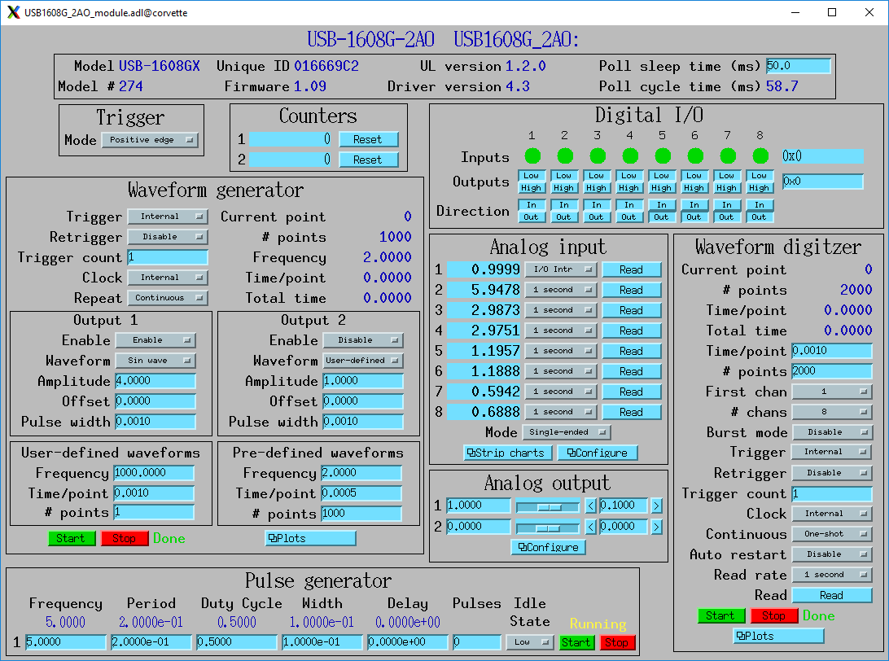Set digital output 1 to High

[532, 188]
